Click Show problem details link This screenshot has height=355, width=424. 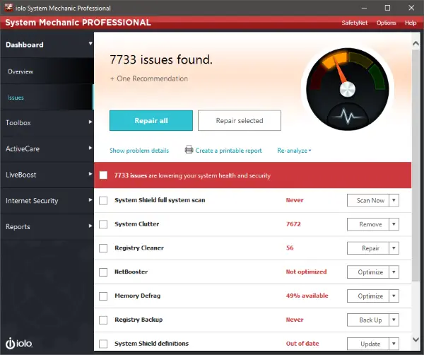[139, 151]
